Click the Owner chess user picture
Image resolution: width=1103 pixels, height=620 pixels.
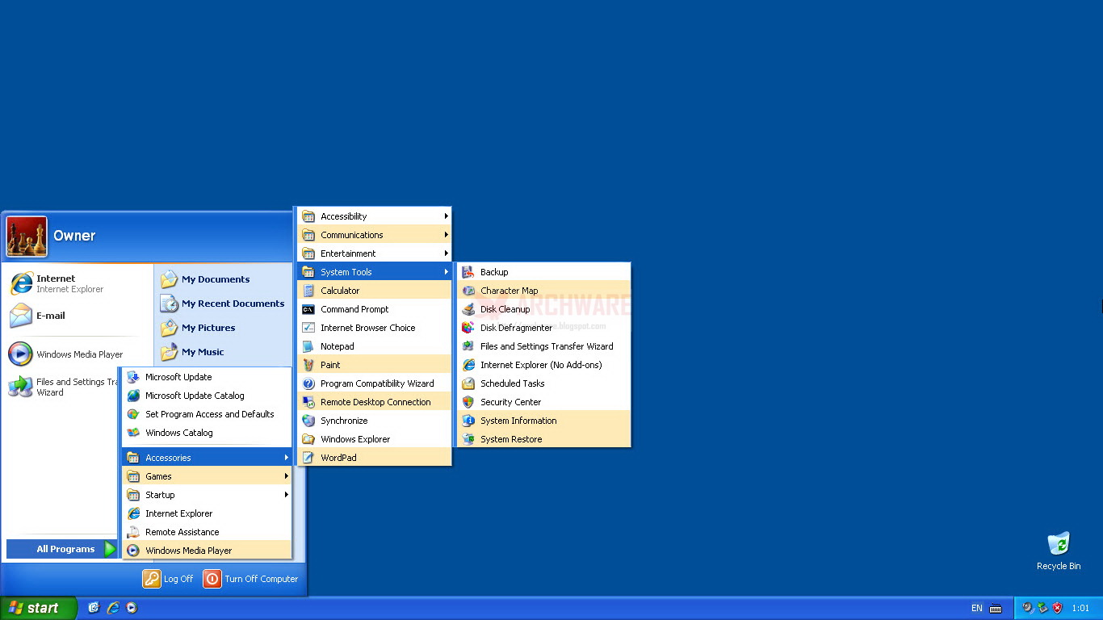pos(27,237)
